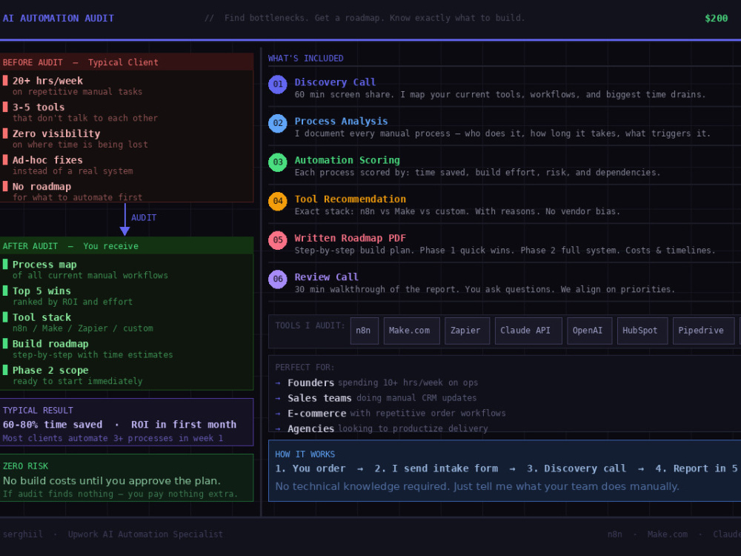The height and width of the screenshot is (556, 741).
Task: Click the AI AUTOMATION AUDIT title
Action: (58, 18)
